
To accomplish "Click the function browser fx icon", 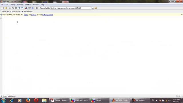I will (1, 18).
